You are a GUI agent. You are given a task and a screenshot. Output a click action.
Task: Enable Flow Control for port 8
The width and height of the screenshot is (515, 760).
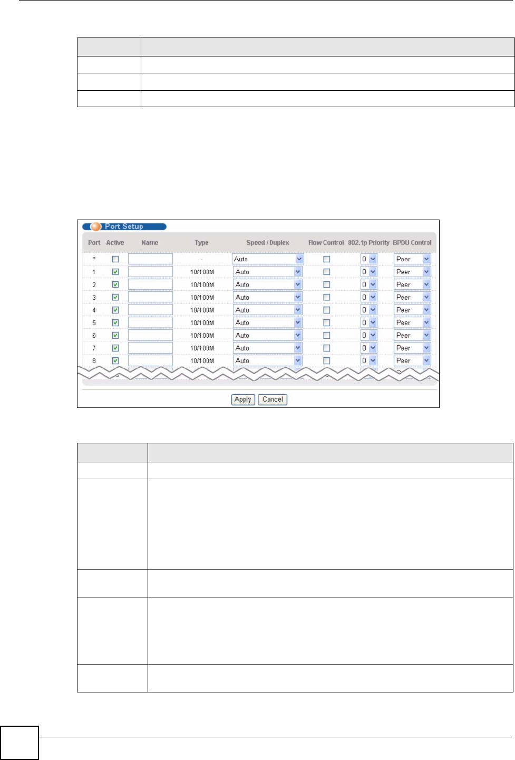pos(326,360)
